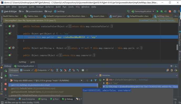The width and height of the screenshot is (181, 104).
Task: Expand the 'this' variable node
Action: 104,80
